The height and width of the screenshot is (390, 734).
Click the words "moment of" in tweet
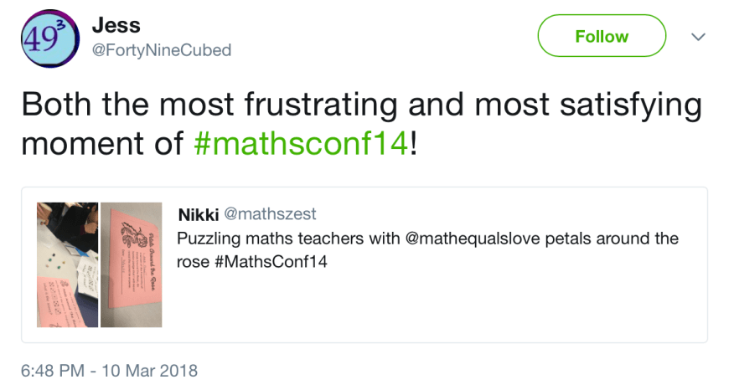click(x=102, y=142)
